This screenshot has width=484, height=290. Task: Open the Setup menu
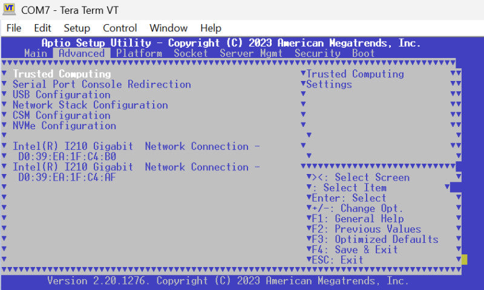(77, 28)
